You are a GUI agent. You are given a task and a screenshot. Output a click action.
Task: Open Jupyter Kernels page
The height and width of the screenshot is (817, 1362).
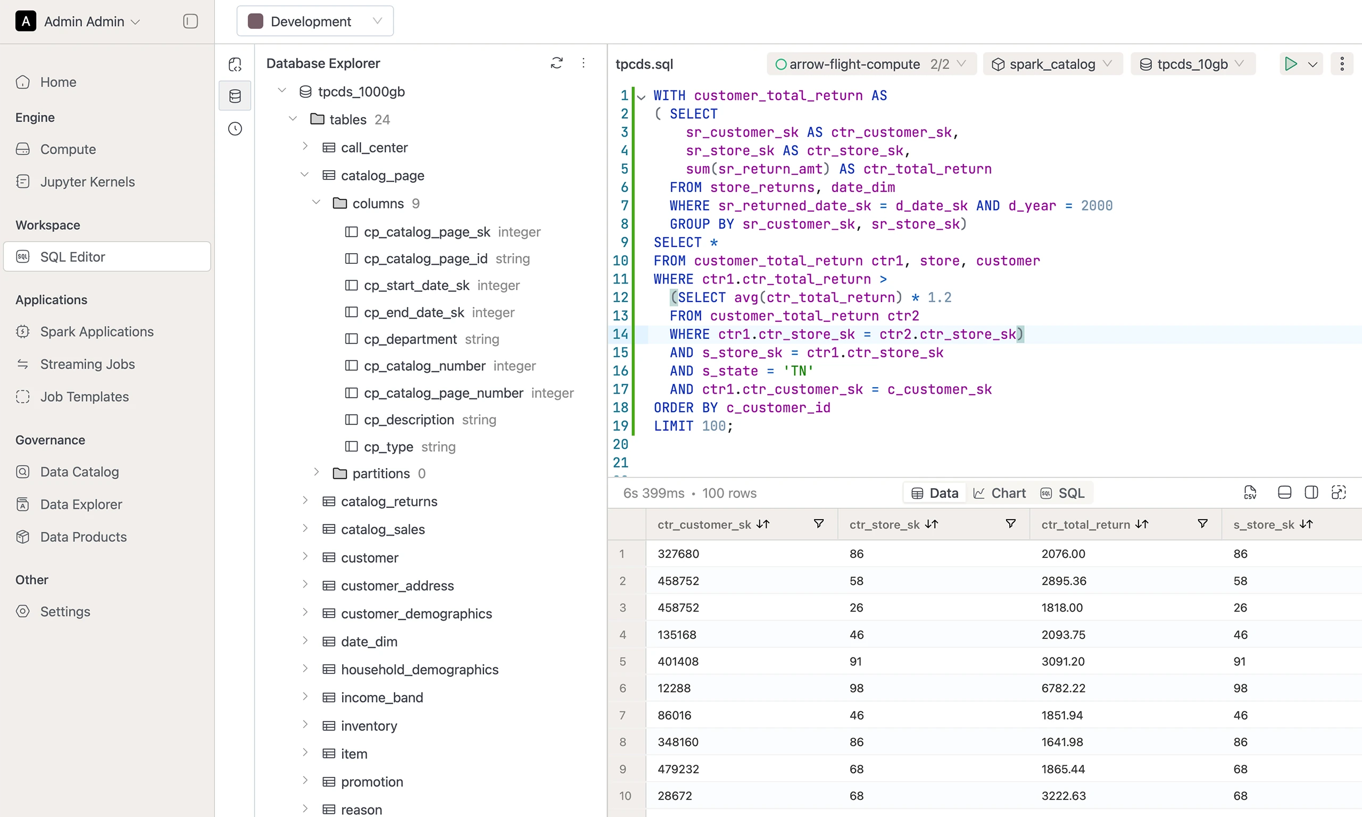point(87,182)
